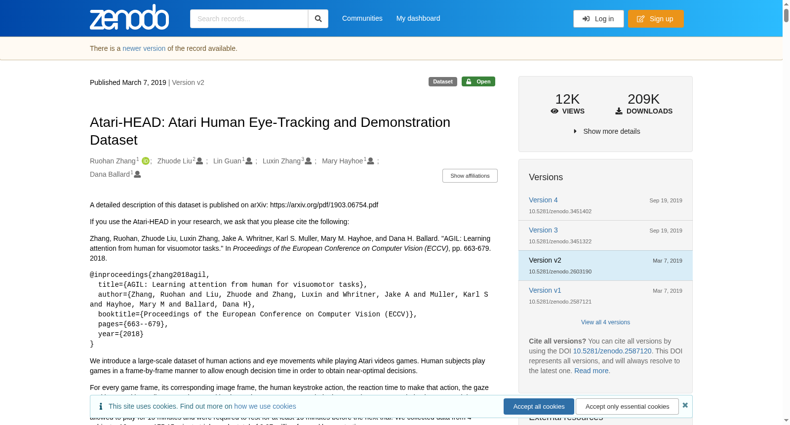Open Version 3 in Versions list
Viewport: 790px width, 425px height.
click(x=543, y=230)
